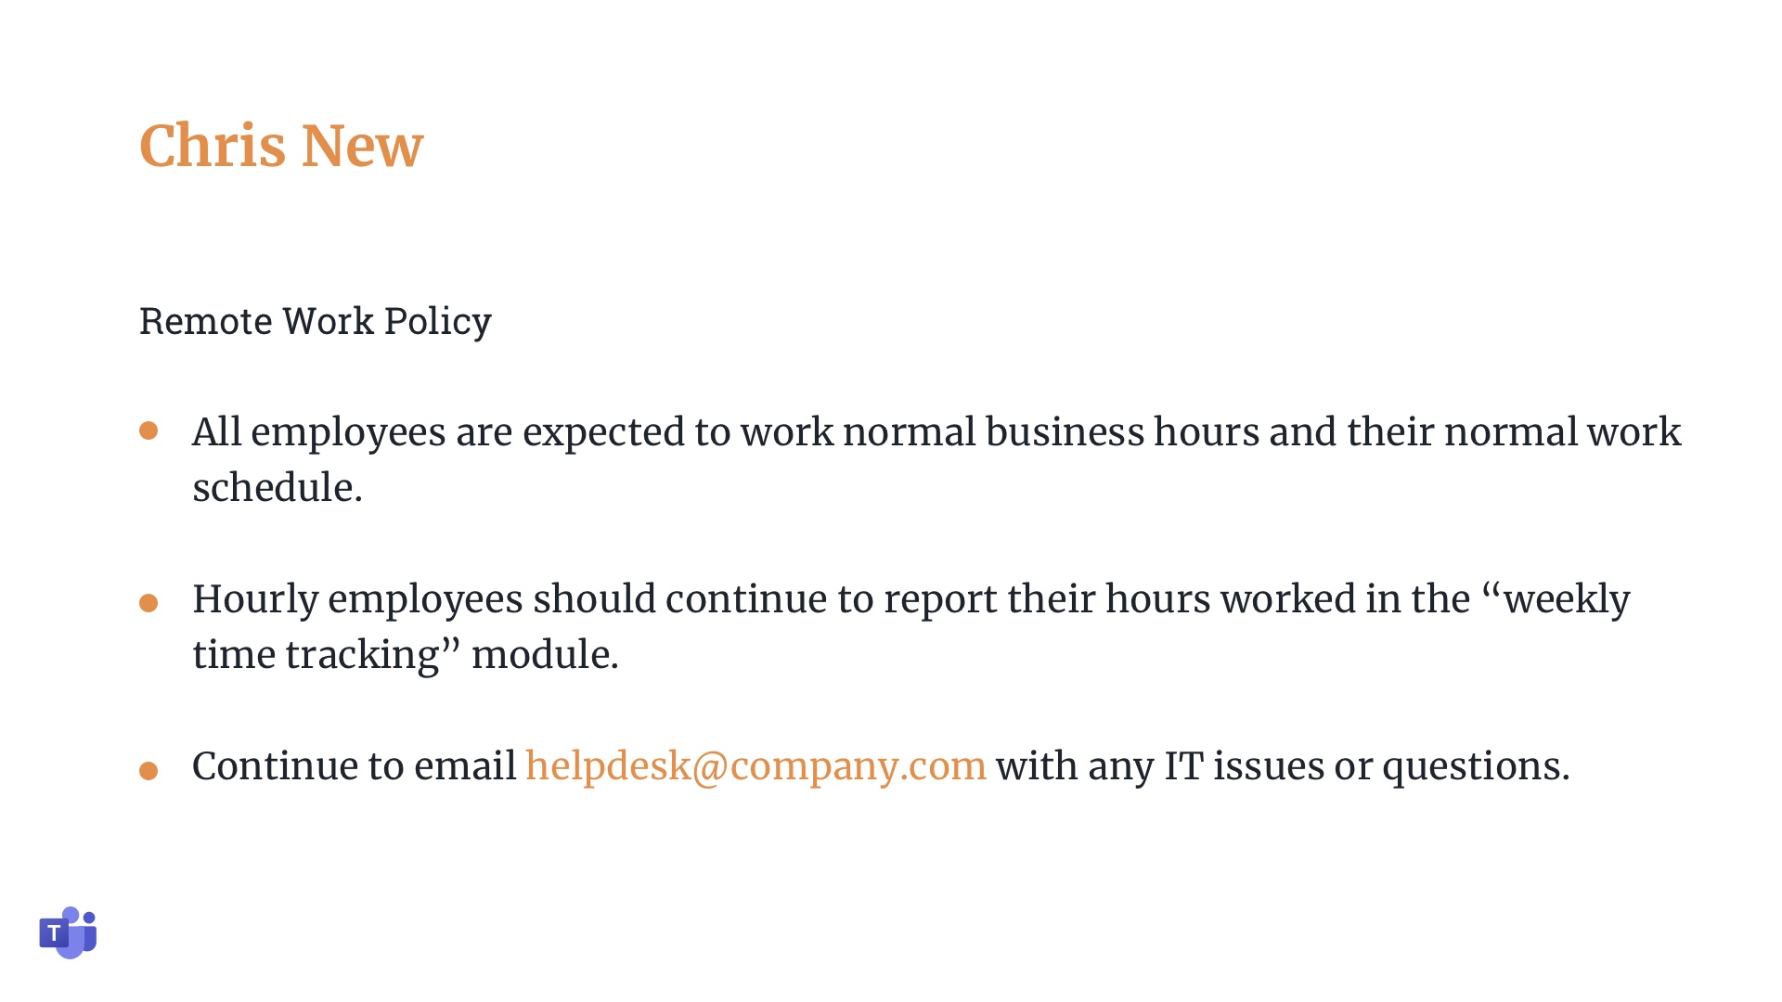Click the orange bullet beside 'Continue to email'
The image size is (1782, 1002).
(x=148, y=771)
